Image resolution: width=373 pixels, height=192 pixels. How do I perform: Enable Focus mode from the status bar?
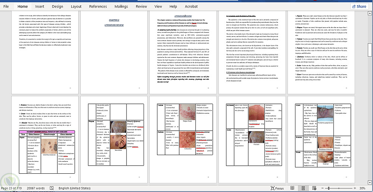pyautogui.click(x=277, y=188)
